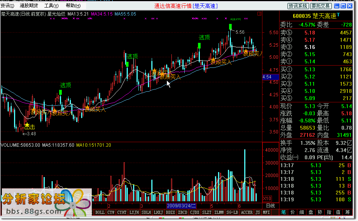Switch to the LHXJ indicator tab
The image size is (358, 221).
click(x=158, y=212)
